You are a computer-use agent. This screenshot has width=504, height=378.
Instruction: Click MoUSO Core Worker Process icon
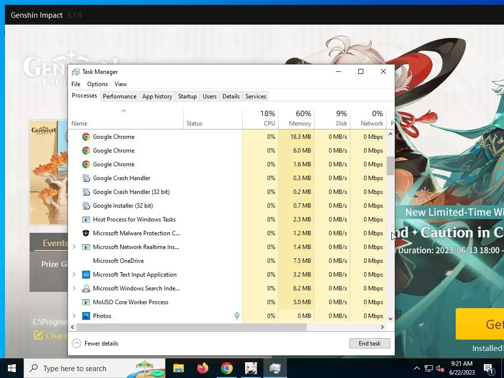(86, 302)
